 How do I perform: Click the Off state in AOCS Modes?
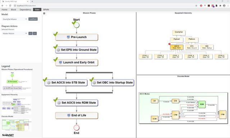point(155,101)
